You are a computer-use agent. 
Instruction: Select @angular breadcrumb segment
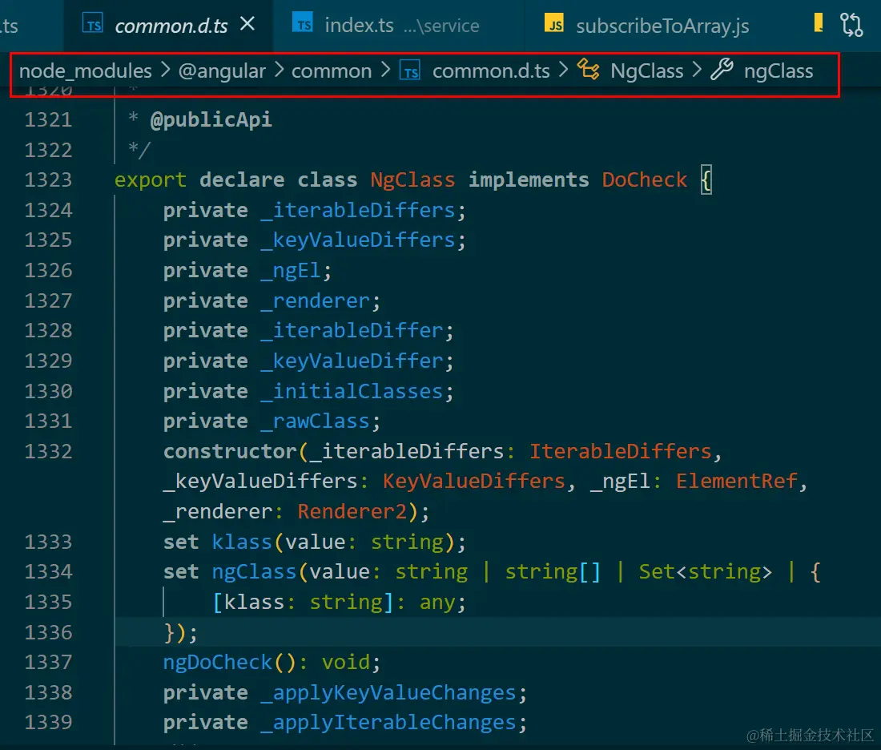222,71
